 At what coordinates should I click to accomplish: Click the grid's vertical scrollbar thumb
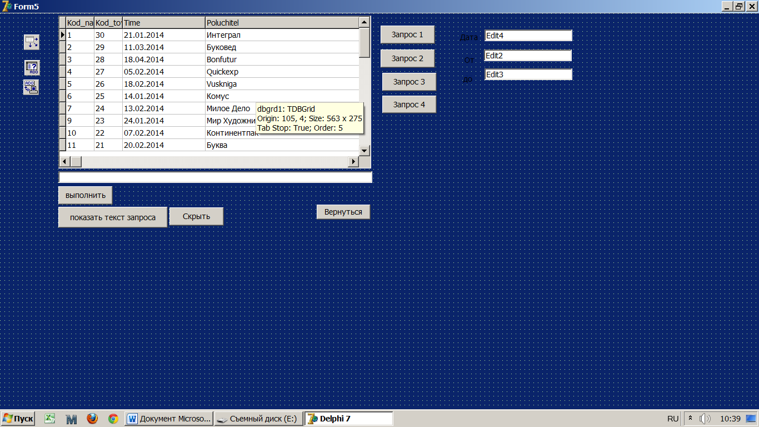[364, 43]
